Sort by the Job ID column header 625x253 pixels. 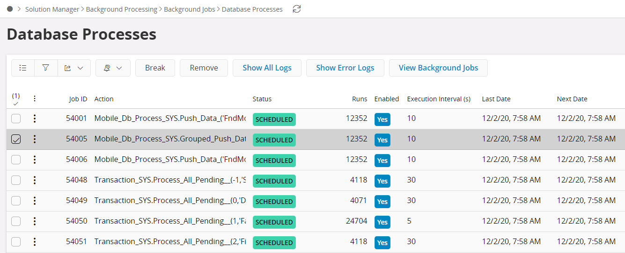pyautogui.click(x=78, y=99)
